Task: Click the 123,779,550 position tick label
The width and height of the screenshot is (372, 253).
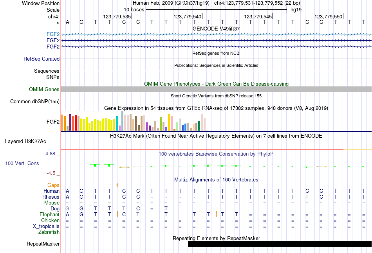Action: click(x=329, y=16)
